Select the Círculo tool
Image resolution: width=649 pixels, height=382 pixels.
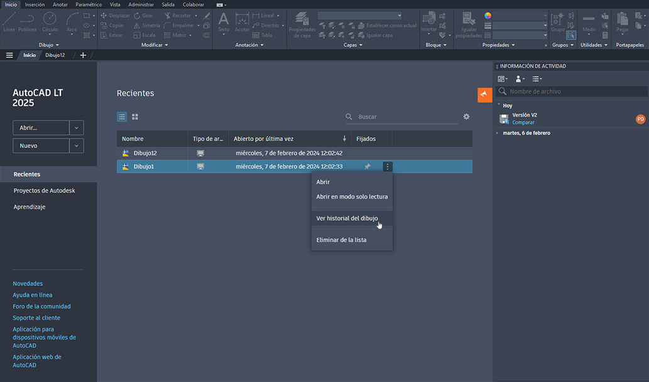pos(50,22)
